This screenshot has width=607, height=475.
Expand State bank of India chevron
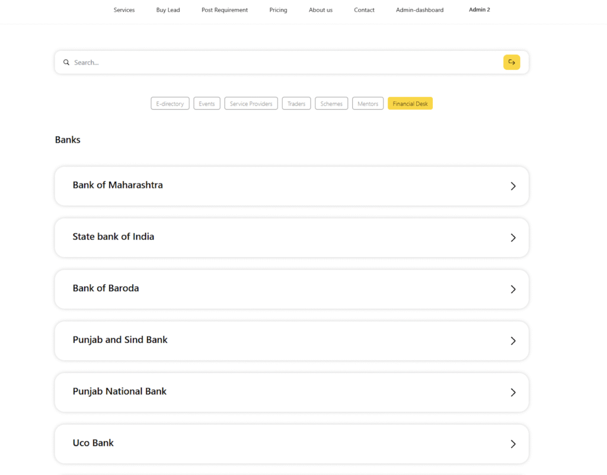click(x=513, y=237)
